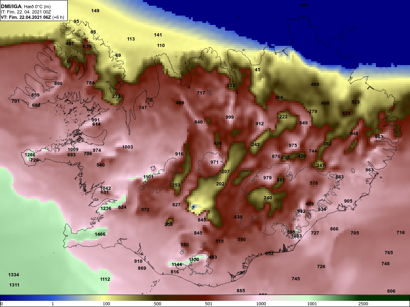Click the color scale label '100'
This screenshot has height=307, width=410.
(106, 304)
